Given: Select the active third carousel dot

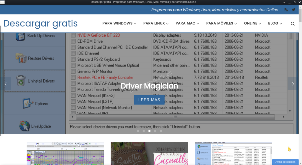Looking at the screenshot, I should coord(150,131).
